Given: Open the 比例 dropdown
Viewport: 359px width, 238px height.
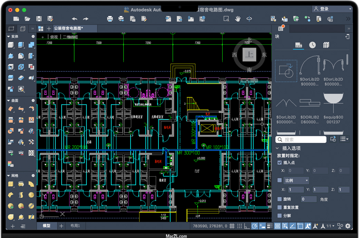Looking at the screenshot, I should point(296,180).
